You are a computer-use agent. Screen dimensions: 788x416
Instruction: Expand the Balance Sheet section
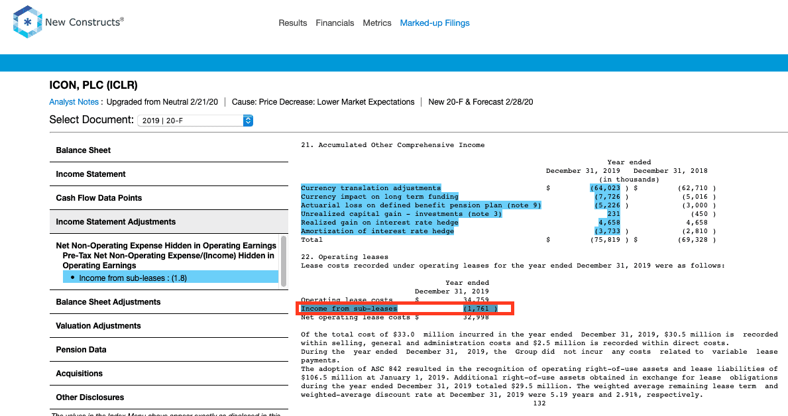169,150
